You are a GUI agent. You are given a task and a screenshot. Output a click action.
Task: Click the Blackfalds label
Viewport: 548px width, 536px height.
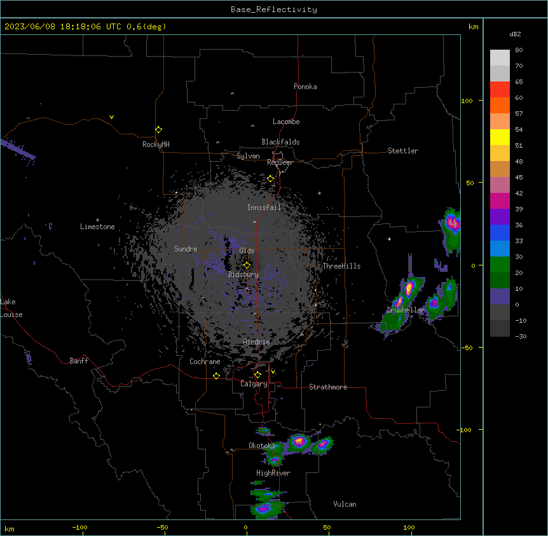point(280,142)
